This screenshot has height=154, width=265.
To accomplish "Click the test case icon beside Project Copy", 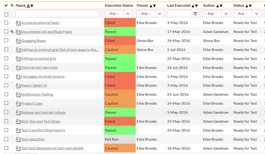I will 18,103.
